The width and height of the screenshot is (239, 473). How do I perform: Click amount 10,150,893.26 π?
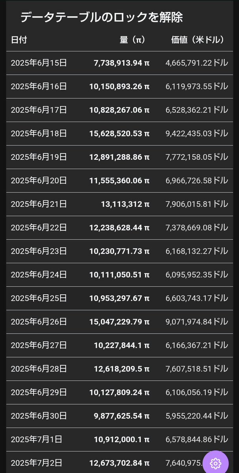119,86
